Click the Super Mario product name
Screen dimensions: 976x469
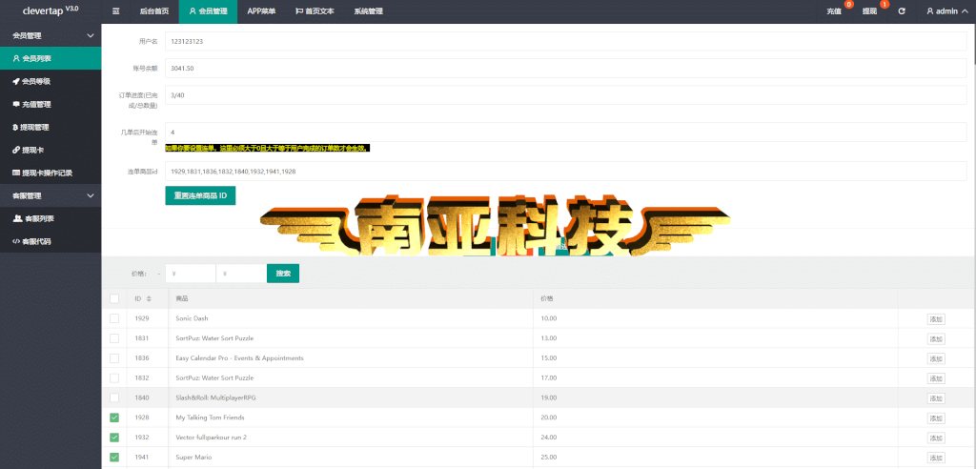click(x=193, y=458)
